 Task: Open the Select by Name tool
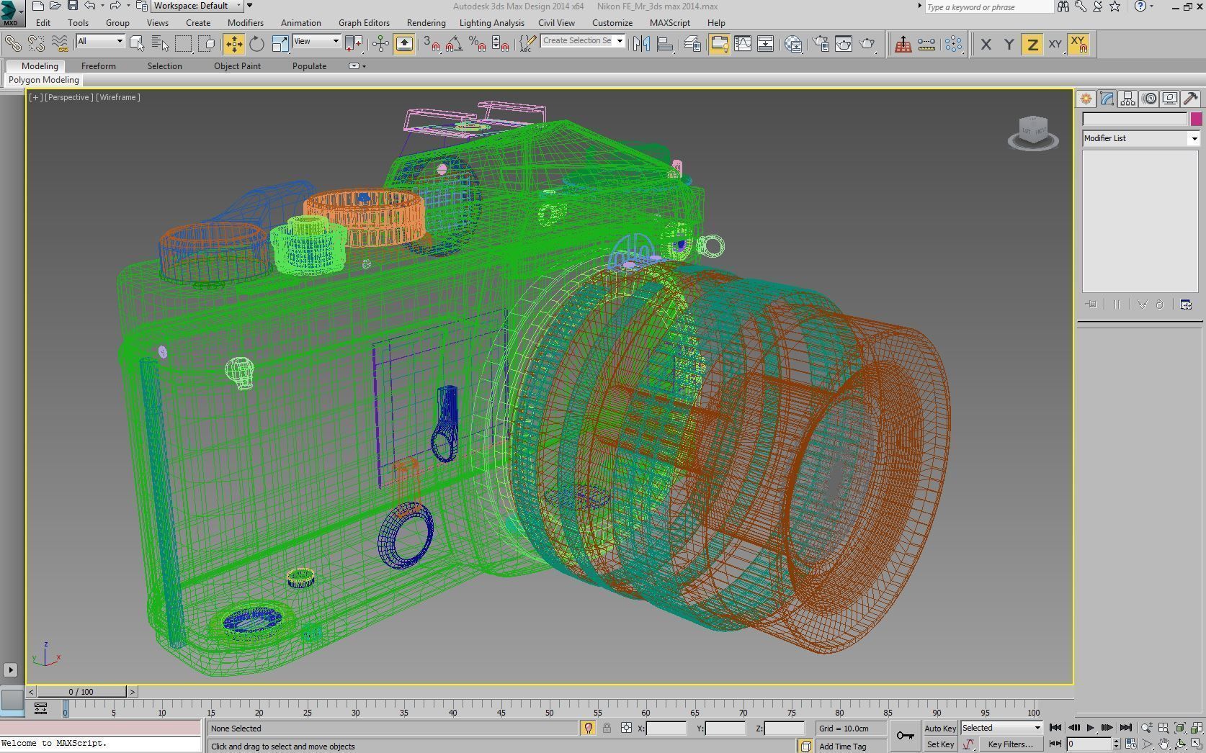coord(160,44)
